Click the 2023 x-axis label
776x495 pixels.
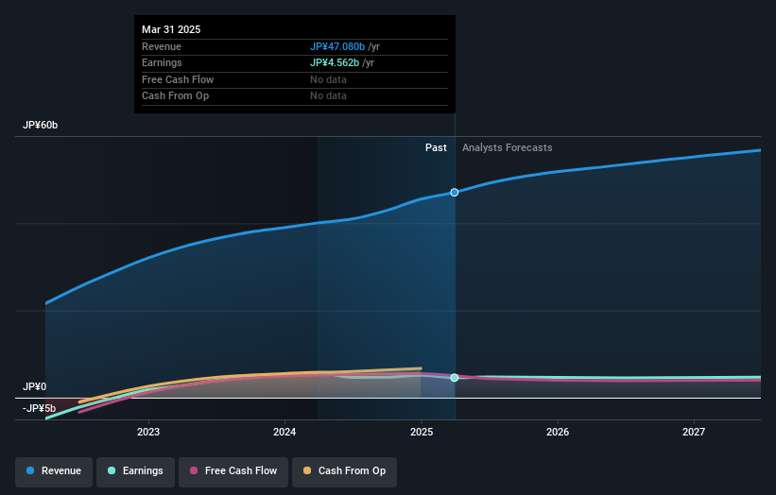(x=148, y=433)
